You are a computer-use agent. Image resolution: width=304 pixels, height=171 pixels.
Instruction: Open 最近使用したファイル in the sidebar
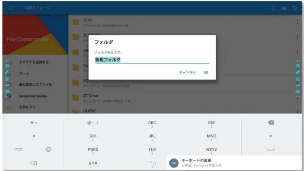pos(36,85)
